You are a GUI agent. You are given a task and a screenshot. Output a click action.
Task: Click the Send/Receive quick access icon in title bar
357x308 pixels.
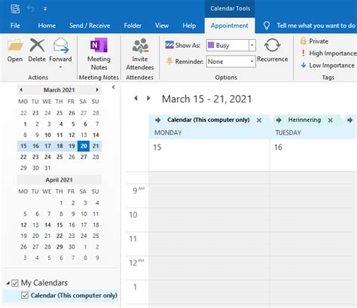pos(15,9)
